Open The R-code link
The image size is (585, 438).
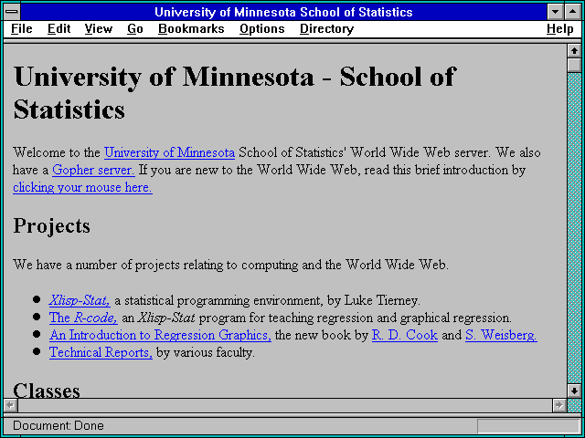tap(83, 318)
